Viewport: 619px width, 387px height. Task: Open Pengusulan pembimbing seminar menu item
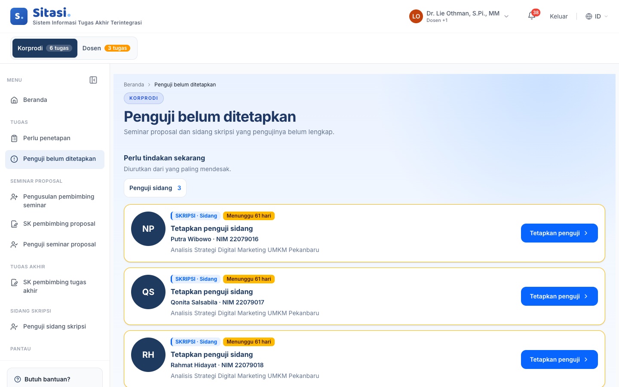coord(55,201)
